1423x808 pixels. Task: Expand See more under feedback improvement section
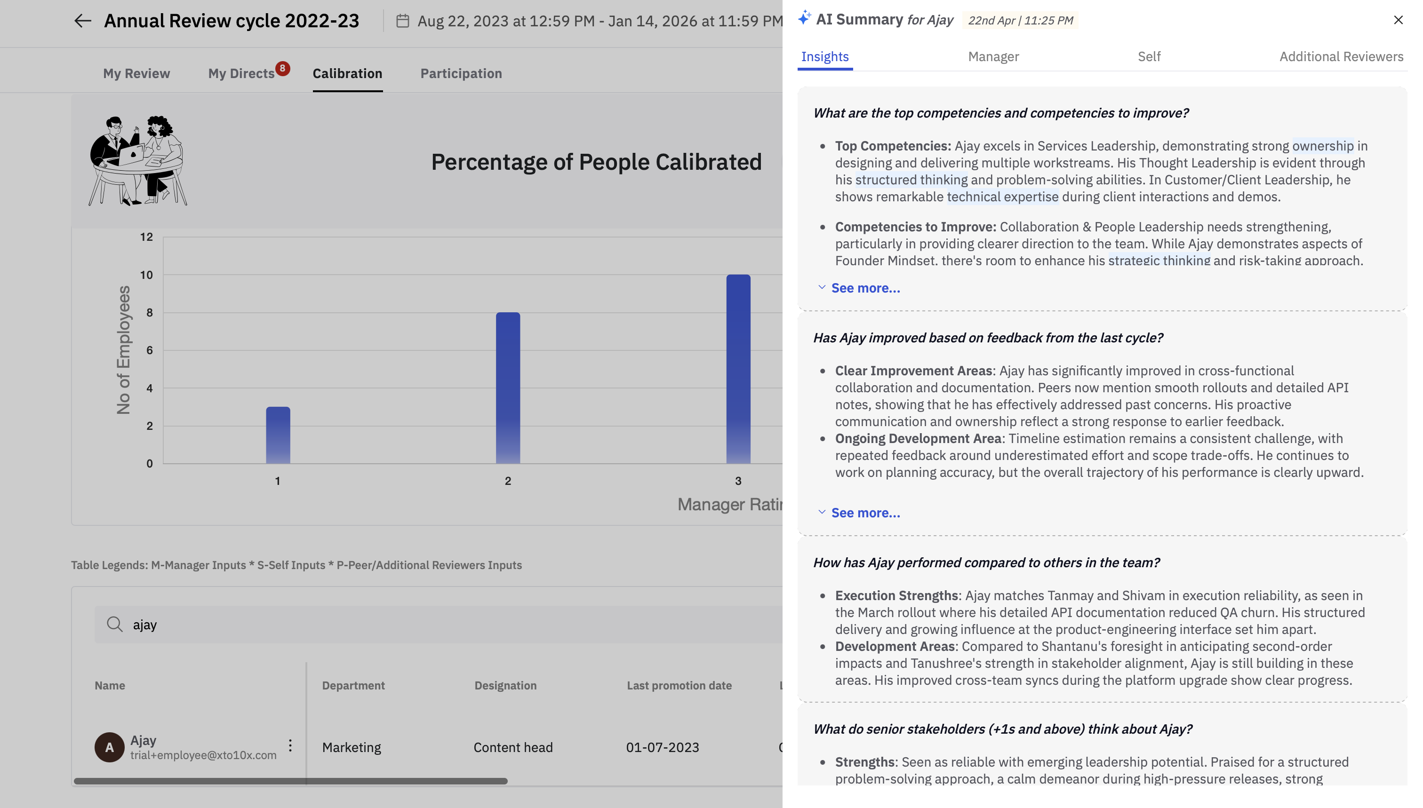[x=864, y=513]
